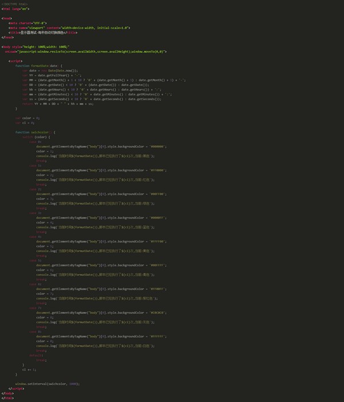Click the opening <head> tag
The width and height of the screenshot is (344, 402).
[7, 18]
